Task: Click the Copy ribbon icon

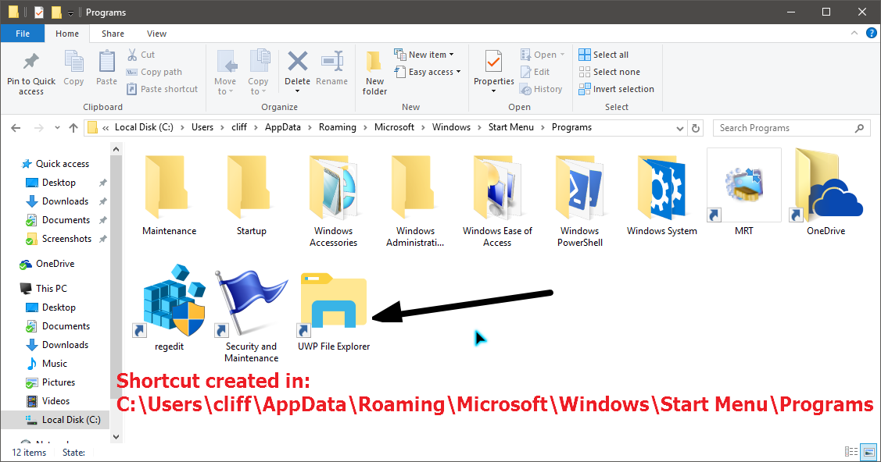Action: point(73,61)
